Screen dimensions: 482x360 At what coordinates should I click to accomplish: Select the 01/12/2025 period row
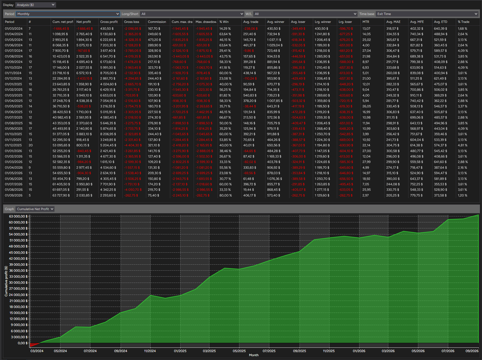[x=242, y=145]
